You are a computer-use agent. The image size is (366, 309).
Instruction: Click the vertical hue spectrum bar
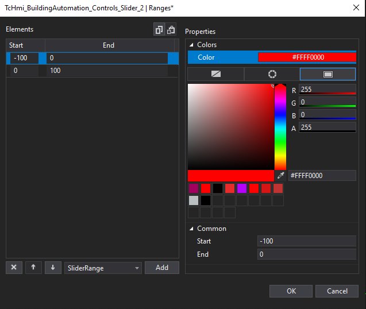tap(280, 127)
